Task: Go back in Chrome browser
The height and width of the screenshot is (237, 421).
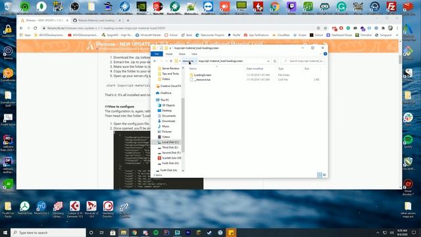Action: point(21,28)
